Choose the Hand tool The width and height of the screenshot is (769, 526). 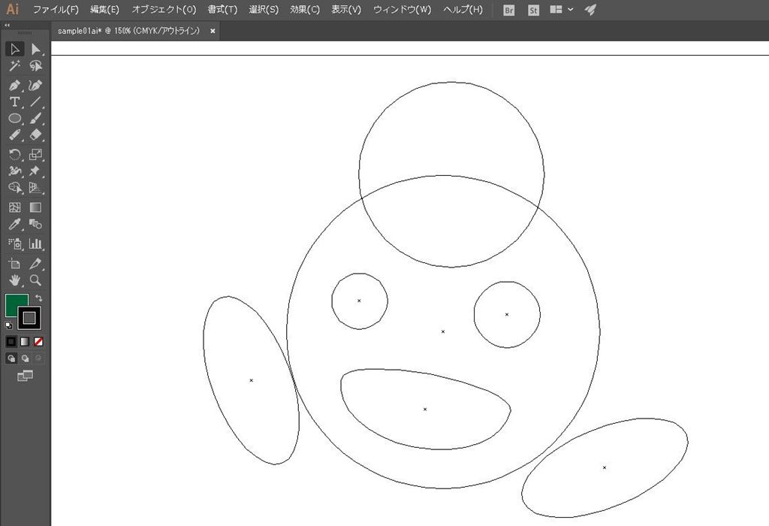pos(14,280)
